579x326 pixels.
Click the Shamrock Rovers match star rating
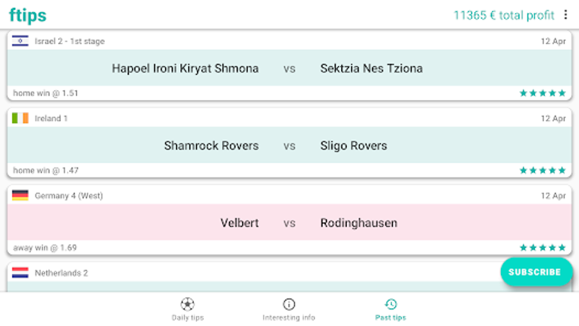(543, 171)
